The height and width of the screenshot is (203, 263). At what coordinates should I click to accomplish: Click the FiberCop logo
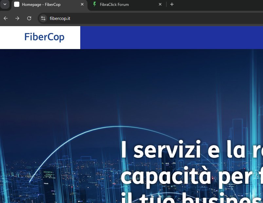(x=44, y=37)
